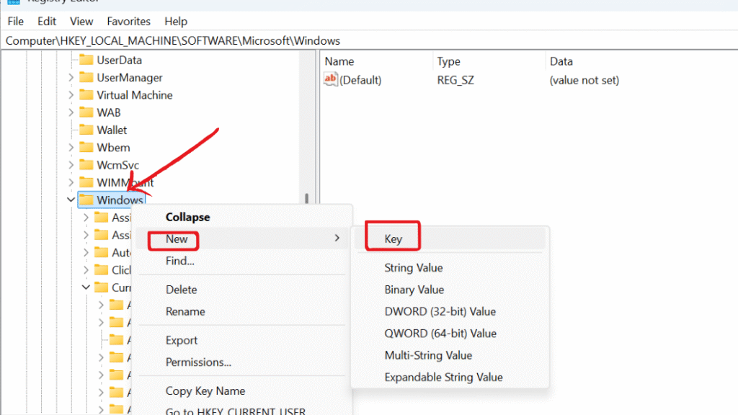Click the string value icon beside (Default)
This screenshot has height=415, width=738.
330,79
